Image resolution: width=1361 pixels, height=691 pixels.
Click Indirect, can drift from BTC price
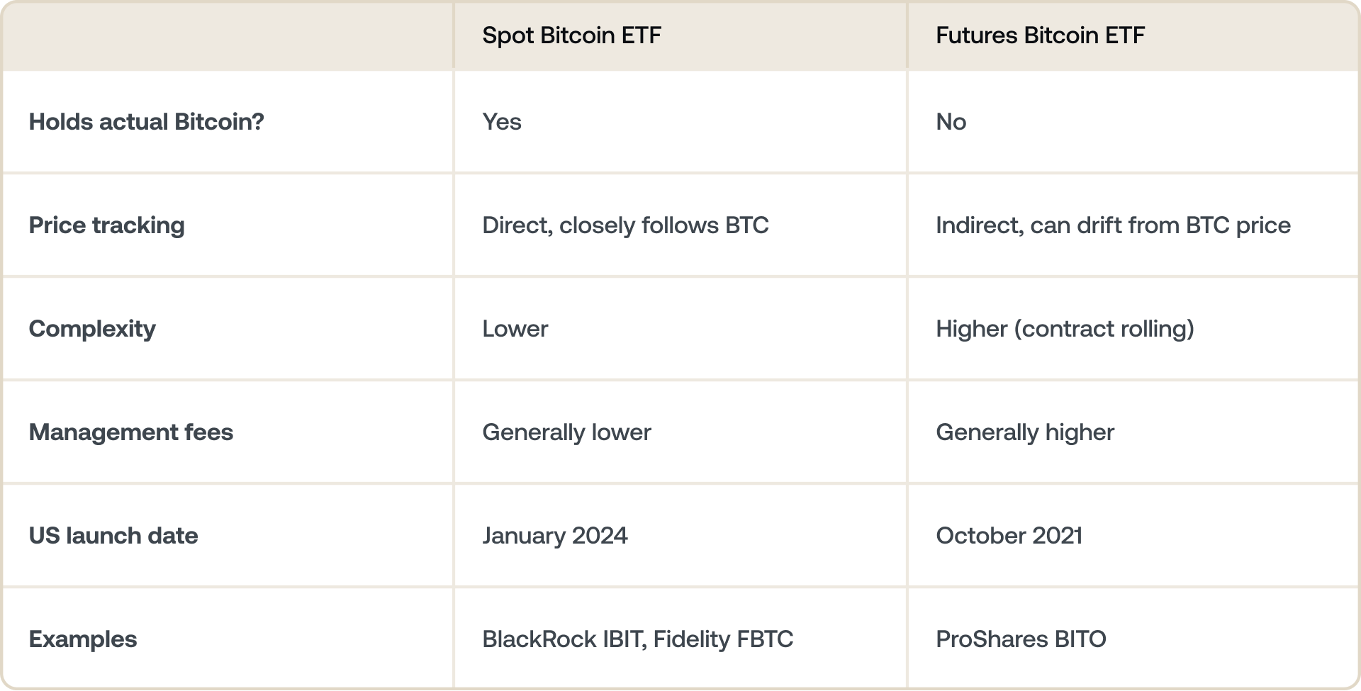(1113, 225)
